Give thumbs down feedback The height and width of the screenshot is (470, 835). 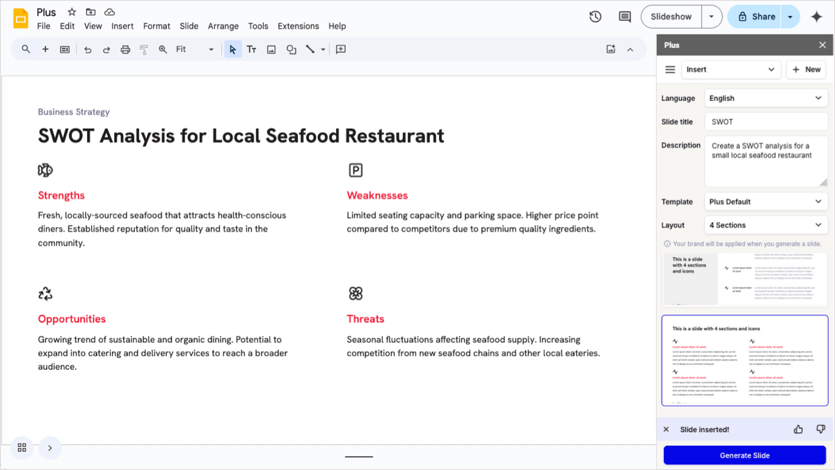coord(820,430)
